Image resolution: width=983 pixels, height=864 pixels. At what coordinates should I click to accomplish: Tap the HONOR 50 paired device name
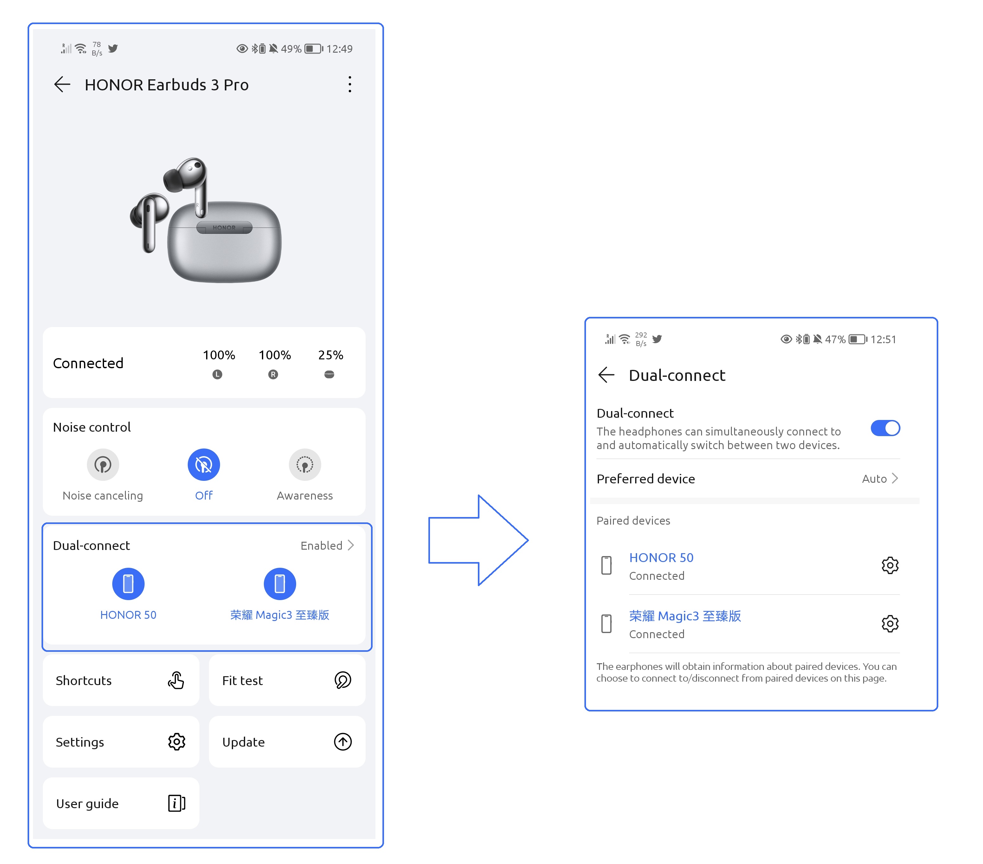point(661,558)
